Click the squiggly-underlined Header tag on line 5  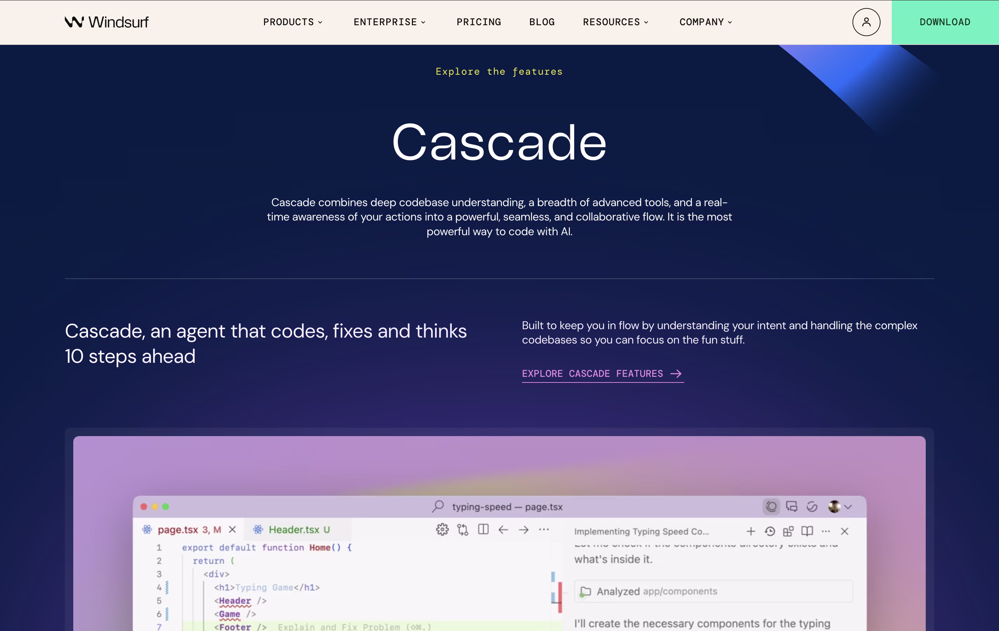(x=235, y=601)
